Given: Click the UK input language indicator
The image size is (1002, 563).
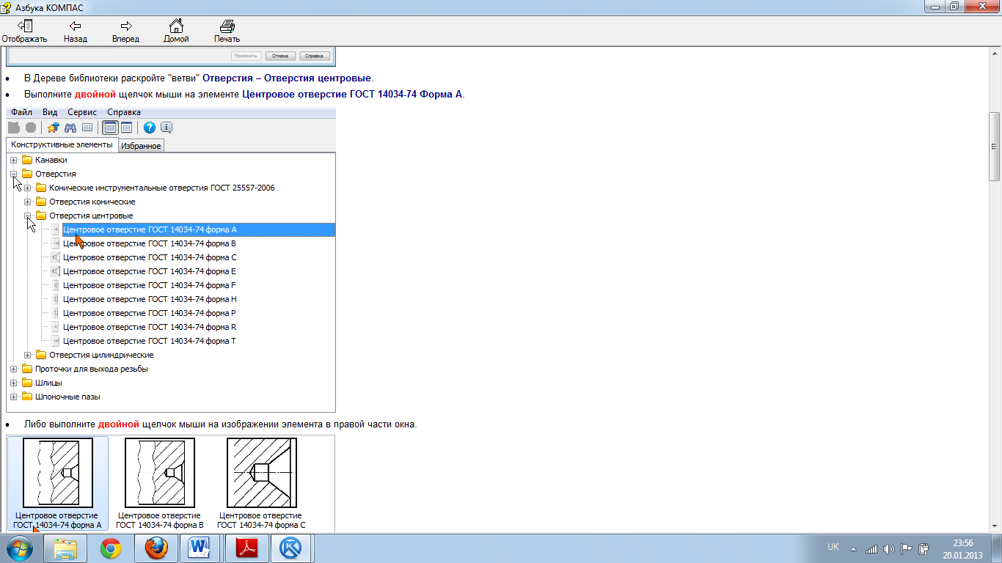Looking at the screenshot, I should pos(833,547).
